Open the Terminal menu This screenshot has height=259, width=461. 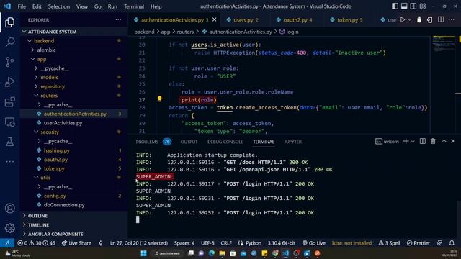[134, 6]
